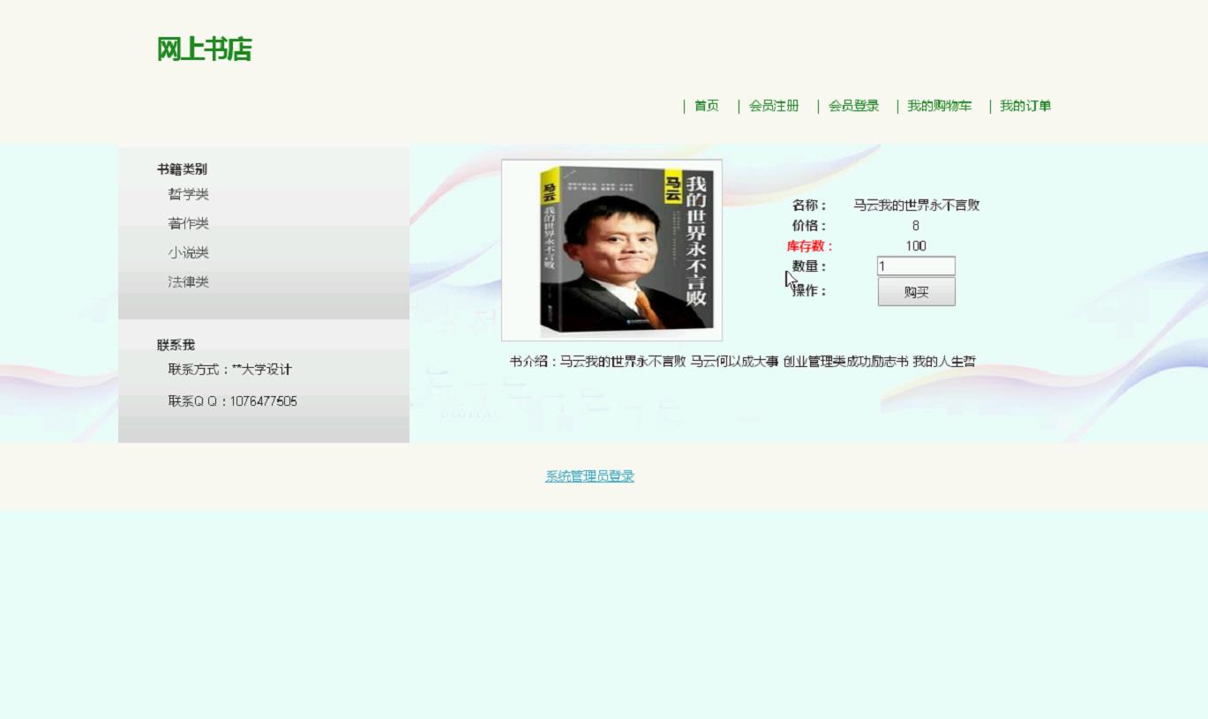Focus the 数量 quantity input field

click(916, 266)
